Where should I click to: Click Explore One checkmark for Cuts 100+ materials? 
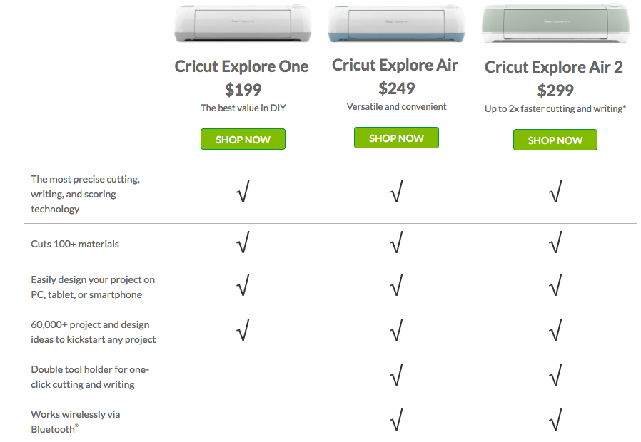pyautogui.click(x=242, y=244)
